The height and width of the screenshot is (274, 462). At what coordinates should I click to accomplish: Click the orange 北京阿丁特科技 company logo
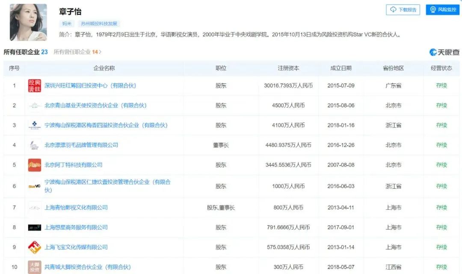(x=35, y=165)
